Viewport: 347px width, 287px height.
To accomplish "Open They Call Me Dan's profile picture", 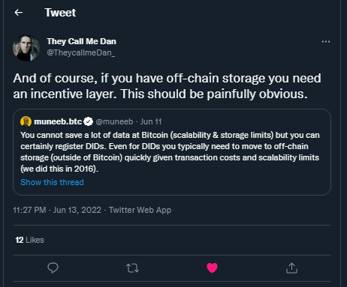I will click(26, 48).
